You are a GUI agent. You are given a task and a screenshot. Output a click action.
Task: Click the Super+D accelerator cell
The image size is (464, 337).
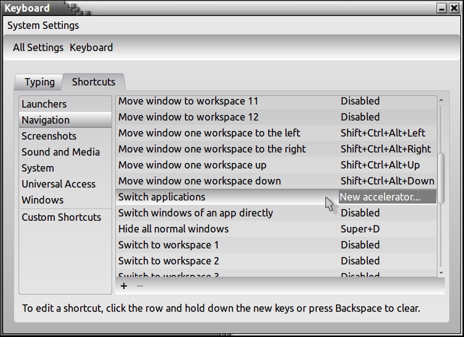click(360, 229)
